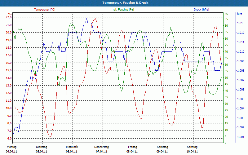Click the '1.003' pressure axis value
Image resolution: width=248 pixels, height=155 pixels.
click(241, 118)
